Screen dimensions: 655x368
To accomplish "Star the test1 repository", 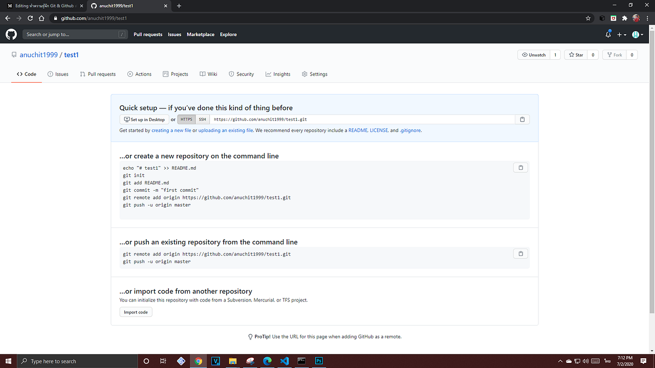I will (x=575, y=55).
